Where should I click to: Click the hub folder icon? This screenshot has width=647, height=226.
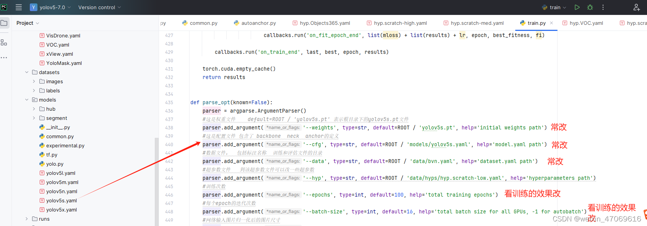pyautogui.click(x=42, y=109)
